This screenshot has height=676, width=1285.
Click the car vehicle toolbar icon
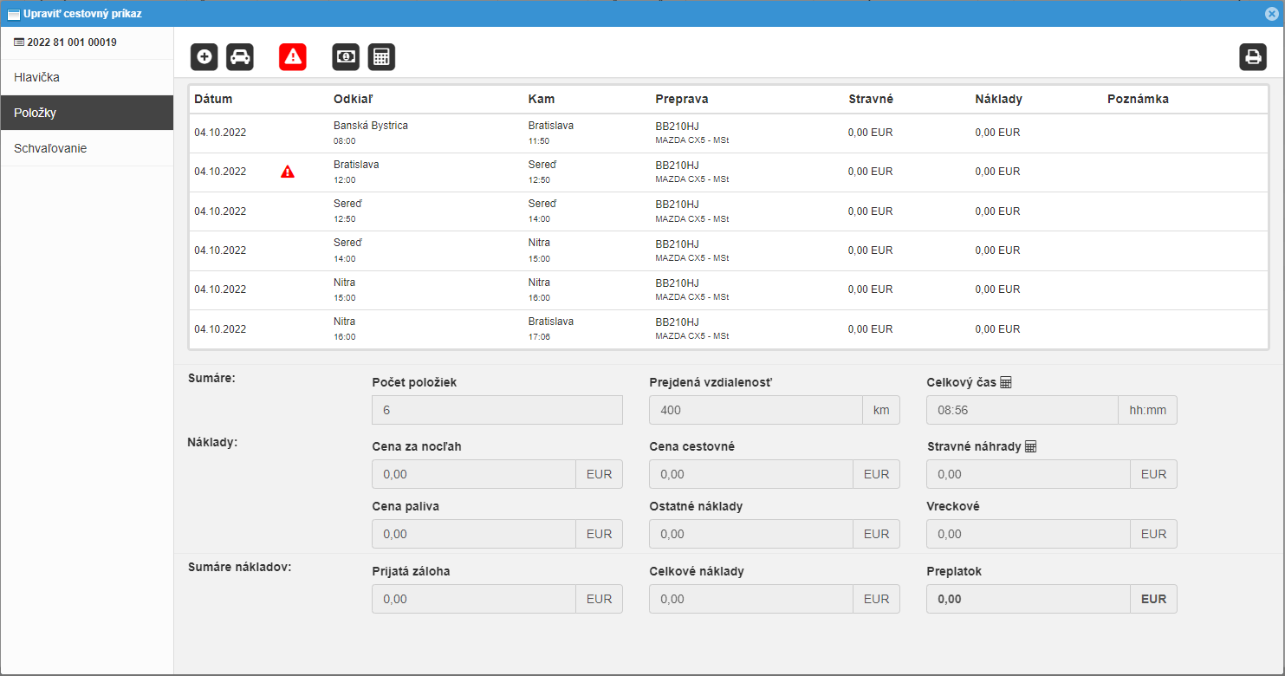click(240, 57)
